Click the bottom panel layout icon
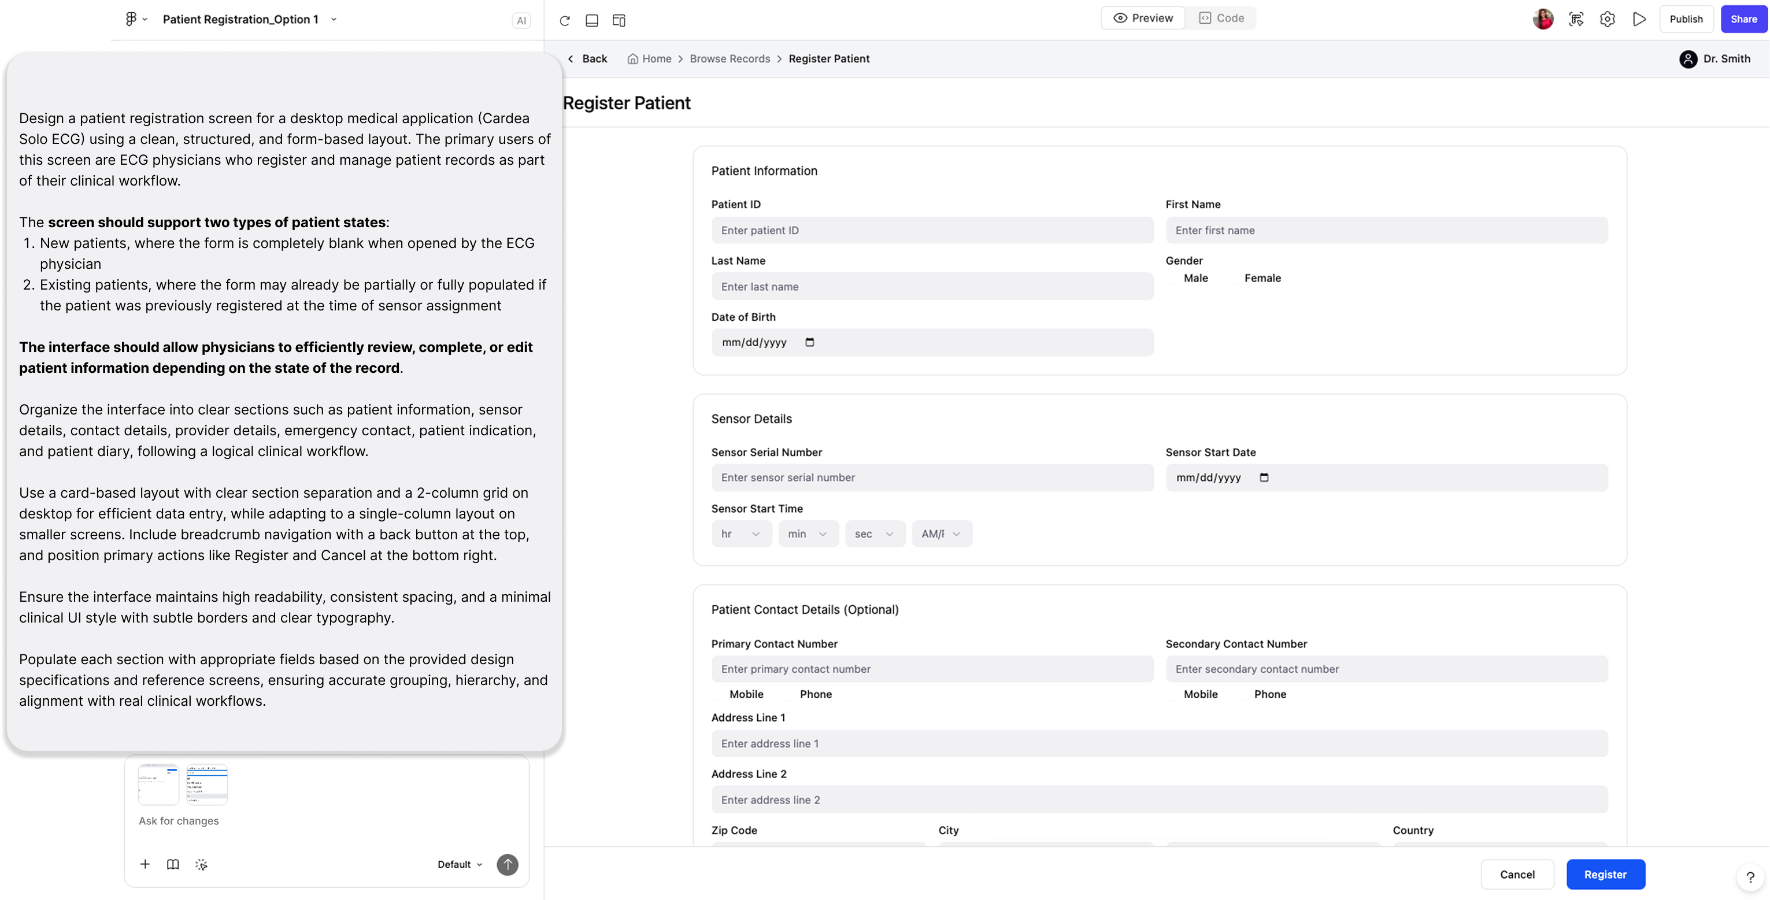 coord(591,21)
